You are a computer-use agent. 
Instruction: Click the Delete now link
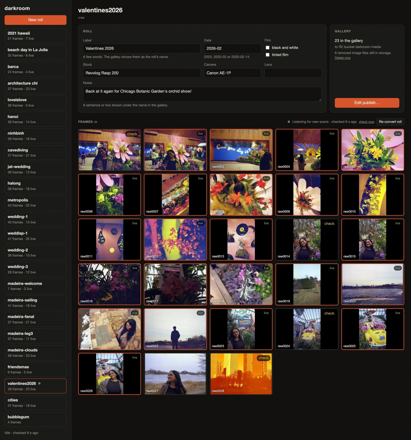point(342,58)
